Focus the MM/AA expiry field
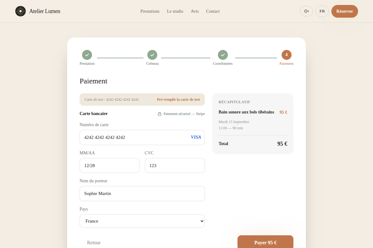The image size is (373, 248). coord(110,166)
